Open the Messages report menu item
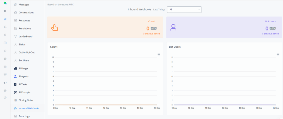 [x=24, y=5]
